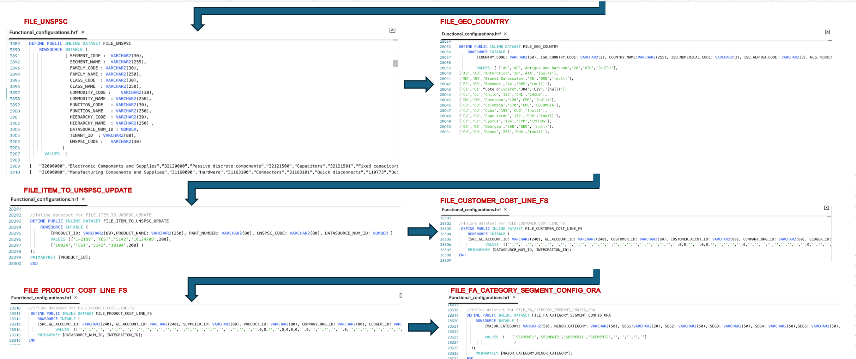Click the 'Georgia' row
This screenshot has width=856, height=359.
[506, 127]
